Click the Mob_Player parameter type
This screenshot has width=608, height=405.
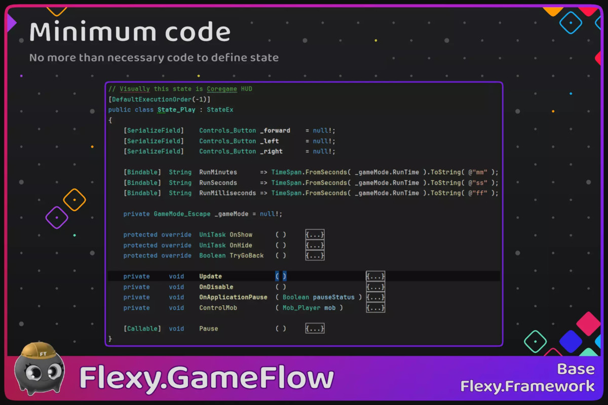[x=301, y=308]
